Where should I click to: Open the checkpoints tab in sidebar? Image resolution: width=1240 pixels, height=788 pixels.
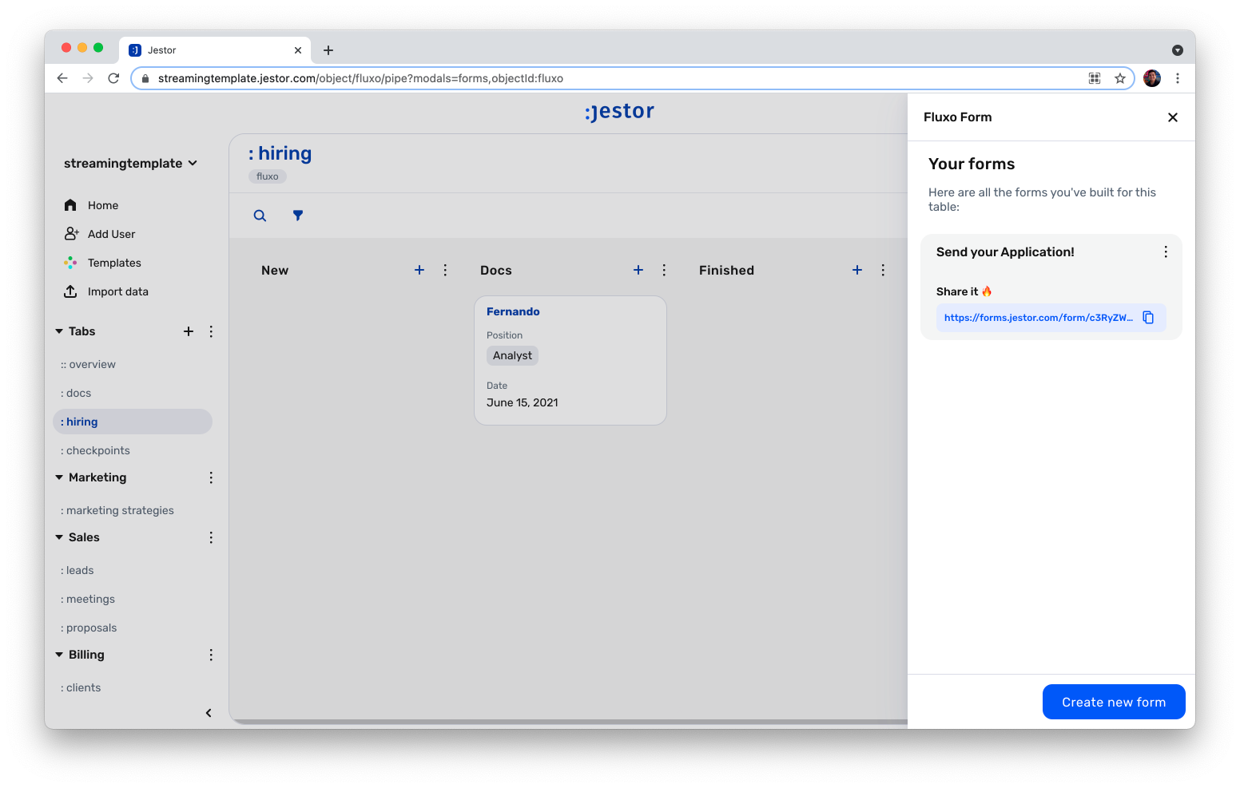133,450
